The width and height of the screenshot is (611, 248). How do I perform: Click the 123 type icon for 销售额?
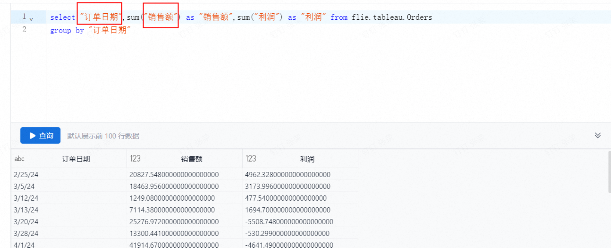click(135, 159)
